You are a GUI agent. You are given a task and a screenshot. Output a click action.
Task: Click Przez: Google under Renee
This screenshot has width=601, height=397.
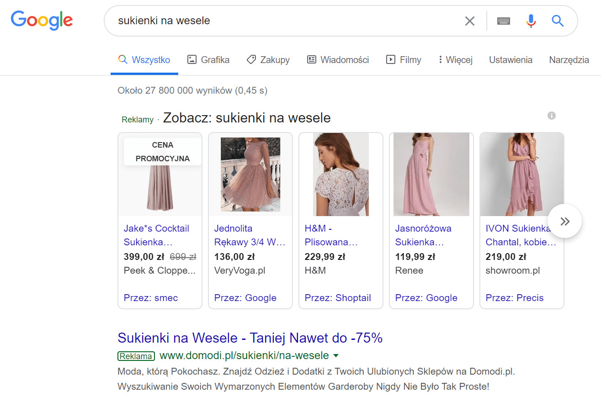point(426,298)
